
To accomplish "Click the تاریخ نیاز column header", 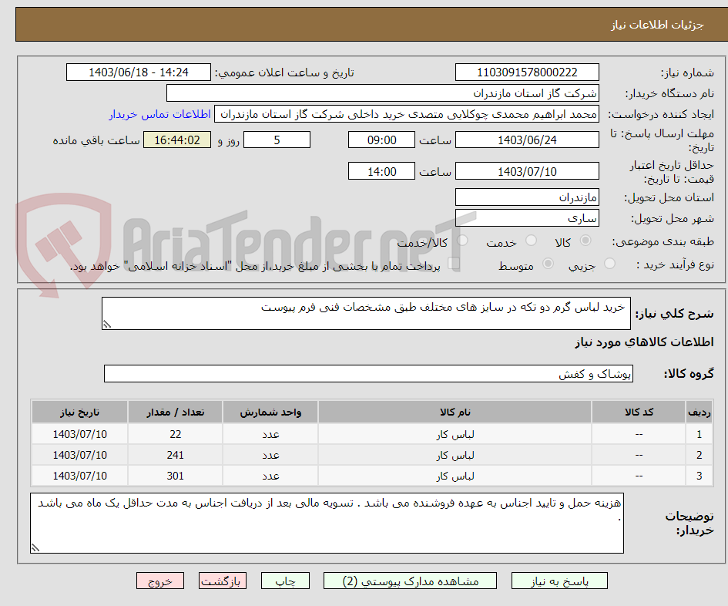I will (x=80, y=412).
